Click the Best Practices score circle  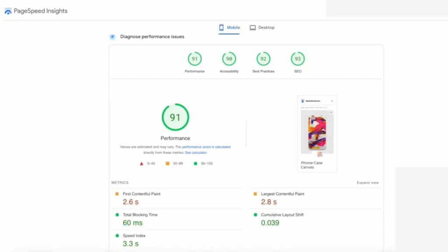click(263, 58)
